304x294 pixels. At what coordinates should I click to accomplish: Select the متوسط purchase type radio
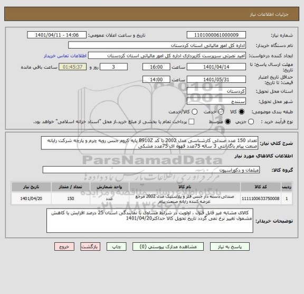tap(227, 122)
